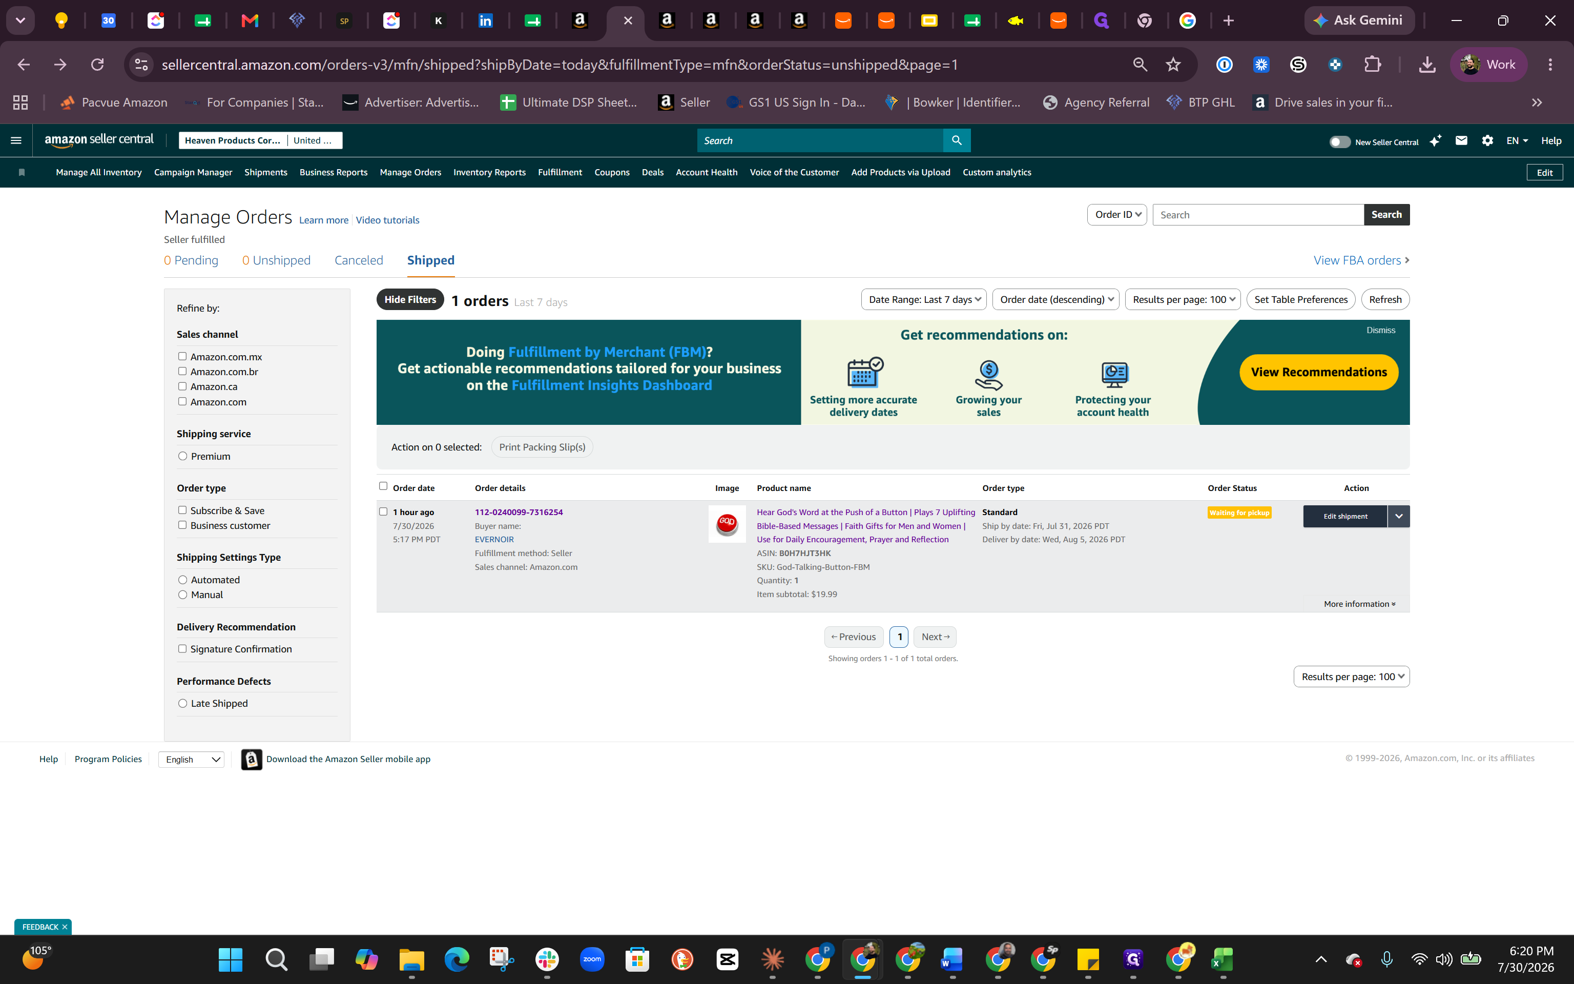Select the Premium shipping service radio

183,456
